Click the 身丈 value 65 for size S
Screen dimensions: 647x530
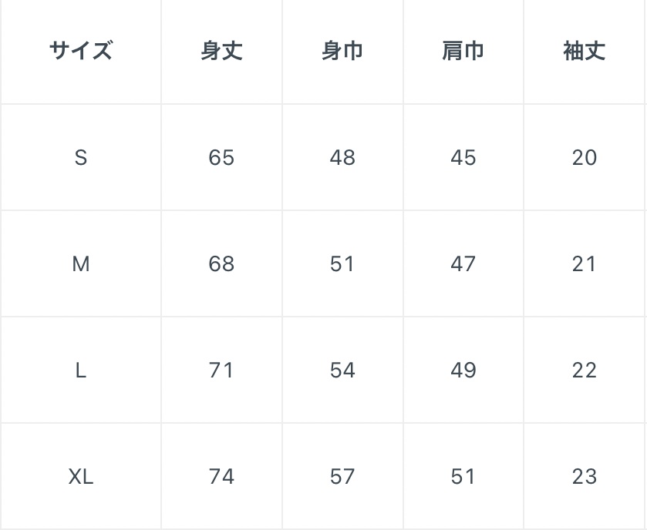[221, 158]
